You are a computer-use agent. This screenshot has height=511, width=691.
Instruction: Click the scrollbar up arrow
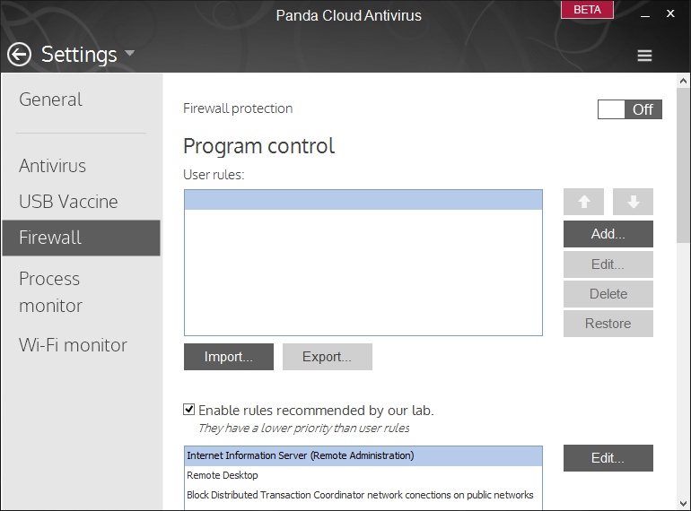coord(683,81)
